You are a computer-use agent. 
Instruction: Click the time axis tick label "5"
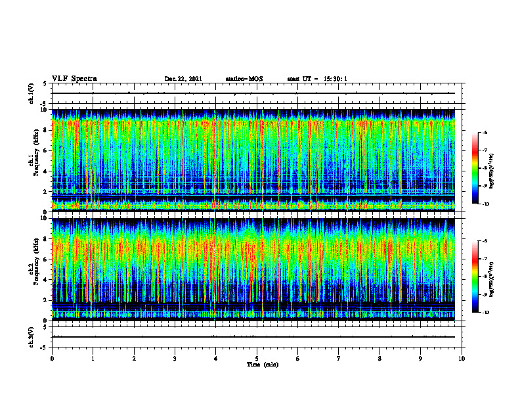coord(257,359)
